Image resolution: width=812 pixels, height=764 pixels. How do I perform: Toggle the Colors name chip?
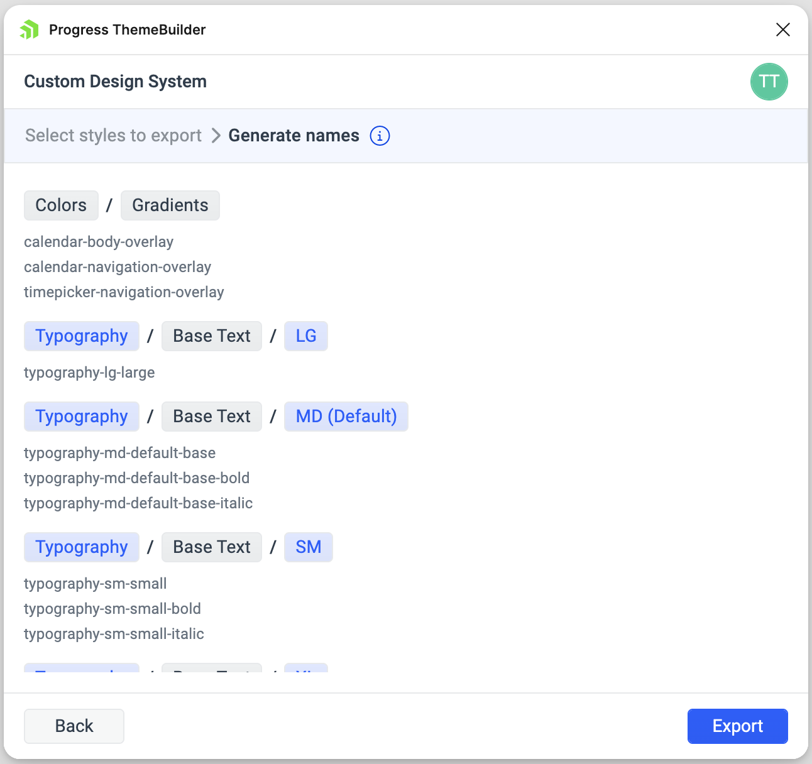point(61,205)
